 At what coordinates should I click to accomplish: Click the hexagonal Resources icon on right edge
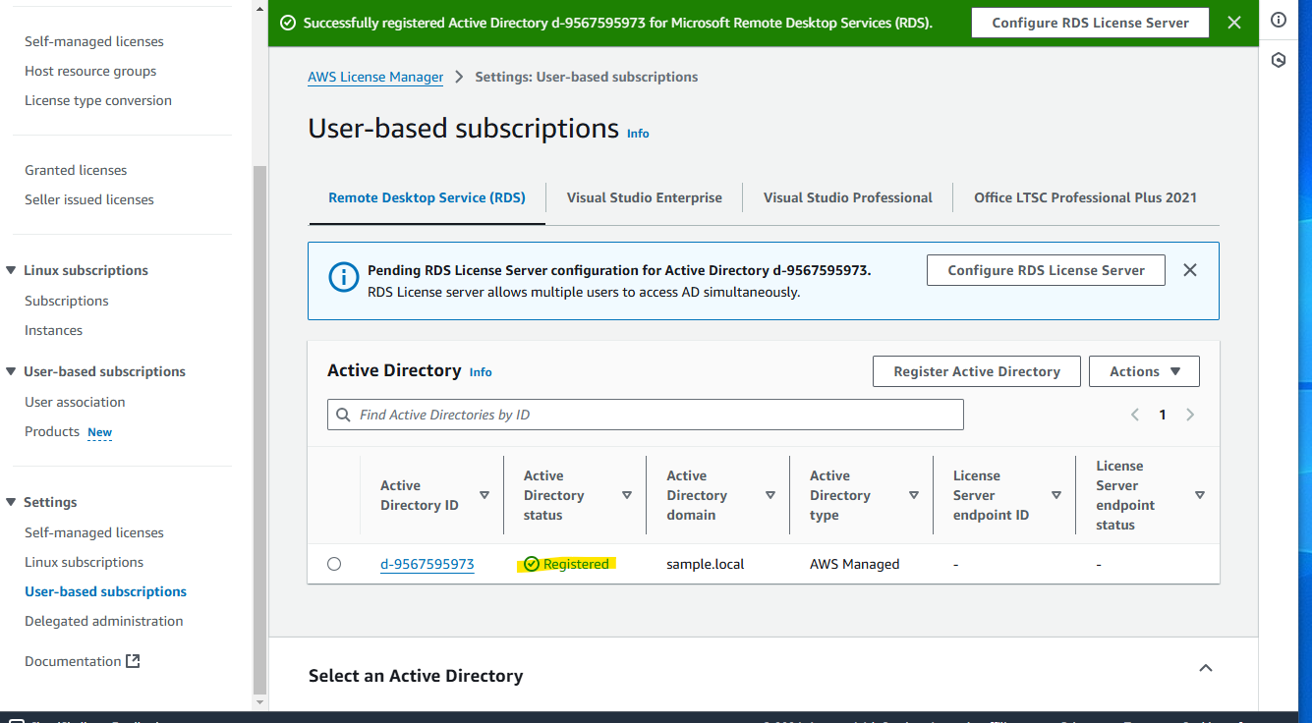tap(1279, 60)
